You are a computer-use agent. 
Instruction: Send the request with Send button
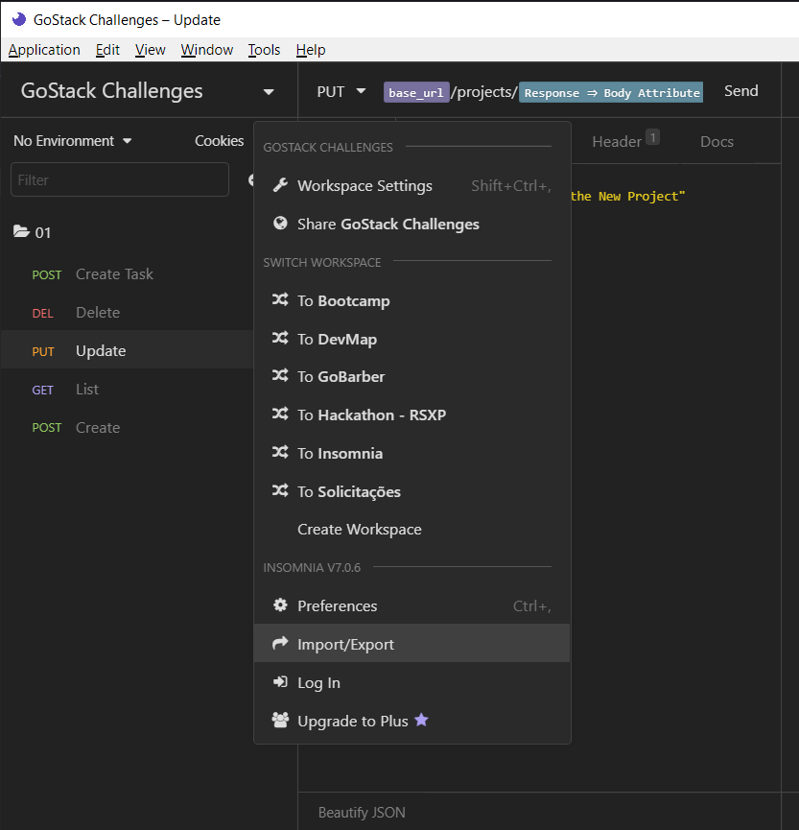(x=740, y=91)
